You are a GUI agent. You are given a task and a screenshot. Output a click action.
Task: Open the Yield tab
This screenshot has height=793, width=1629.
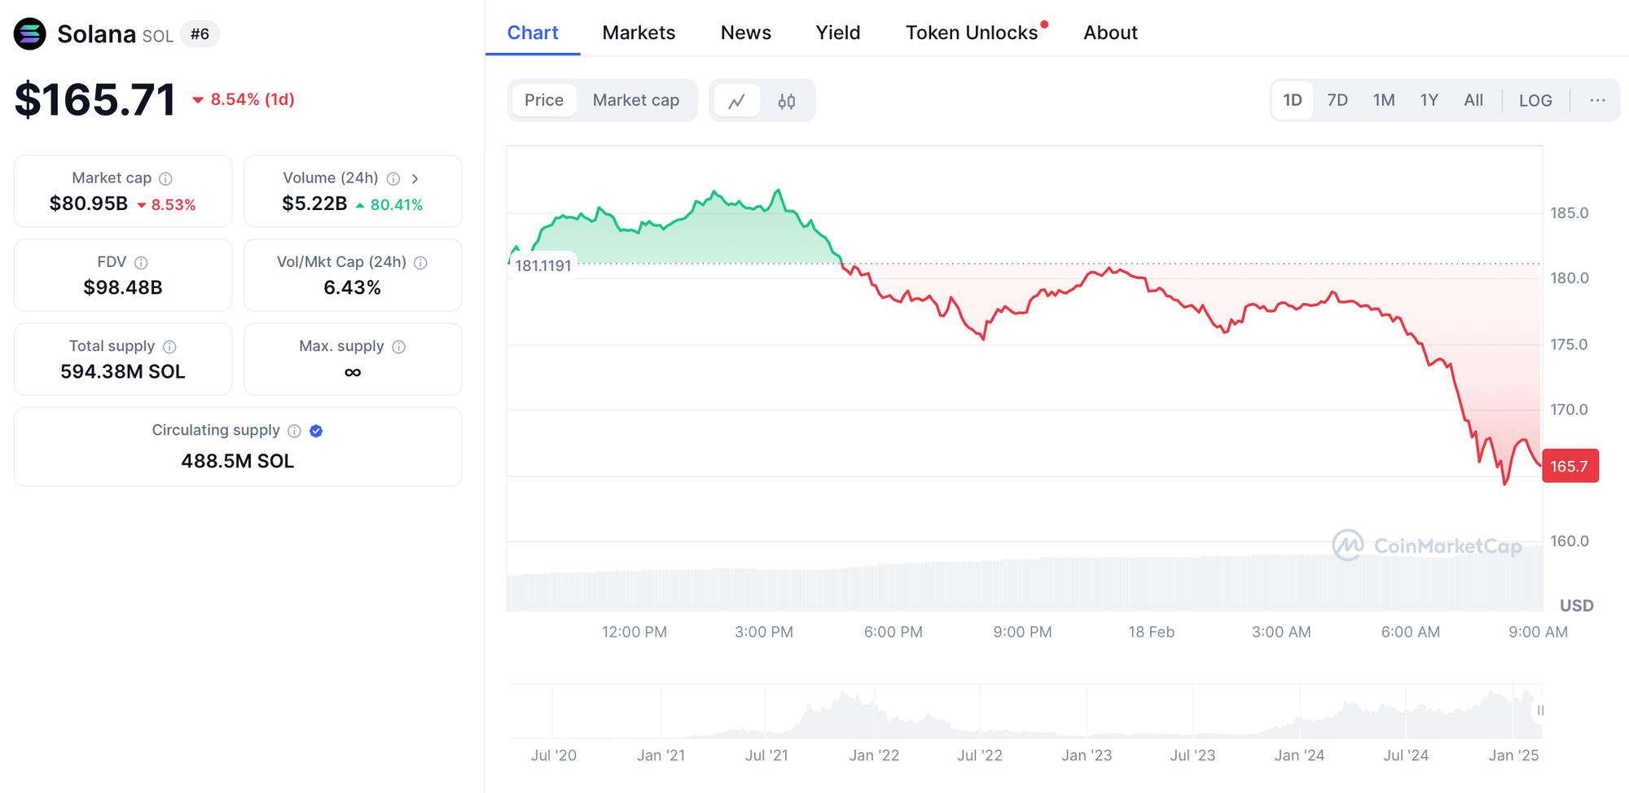(x=838, y=33)
